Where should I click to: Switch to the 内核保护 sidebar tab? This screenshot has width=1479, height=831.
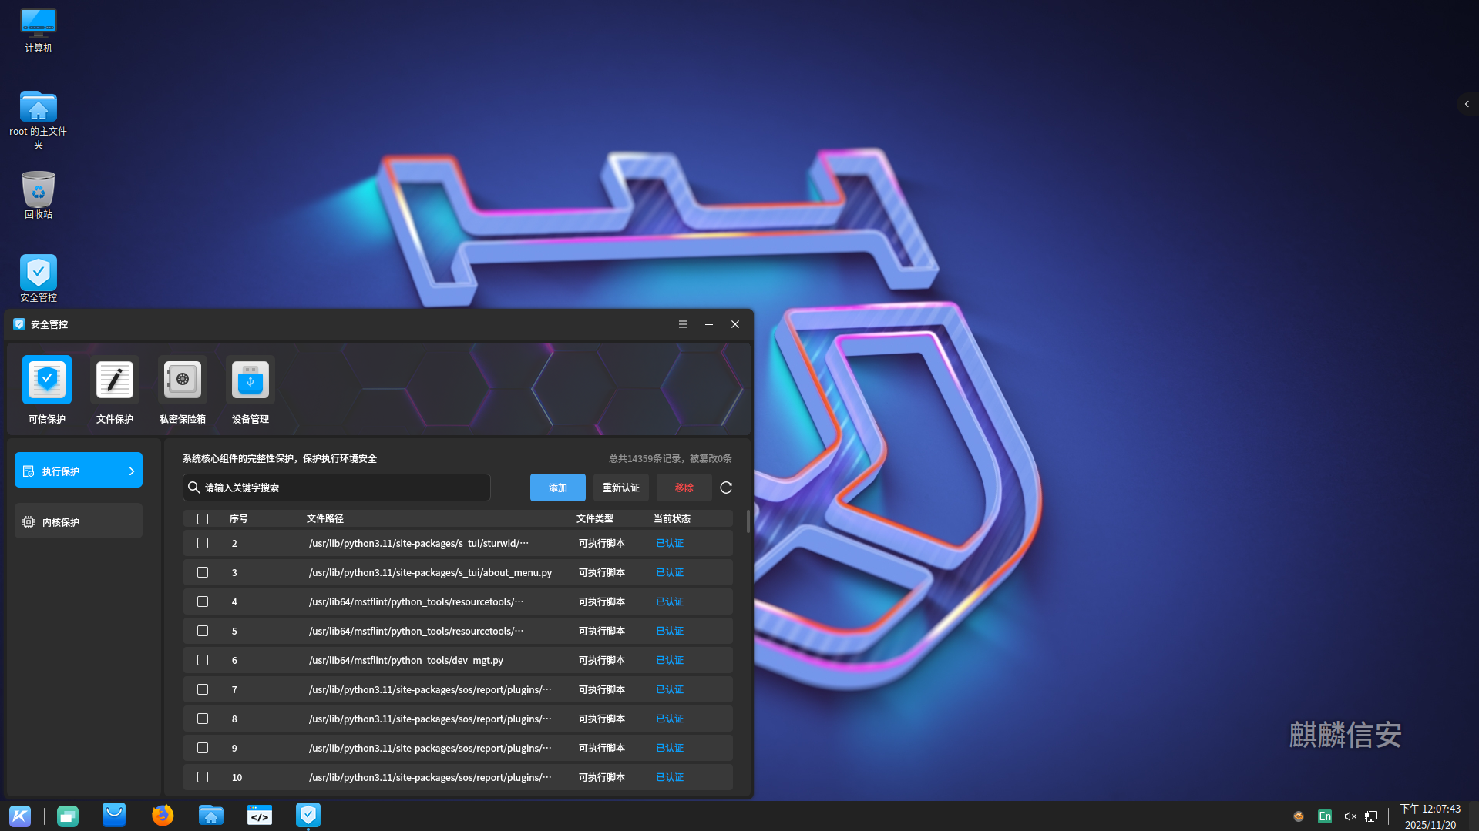[79, 522]
